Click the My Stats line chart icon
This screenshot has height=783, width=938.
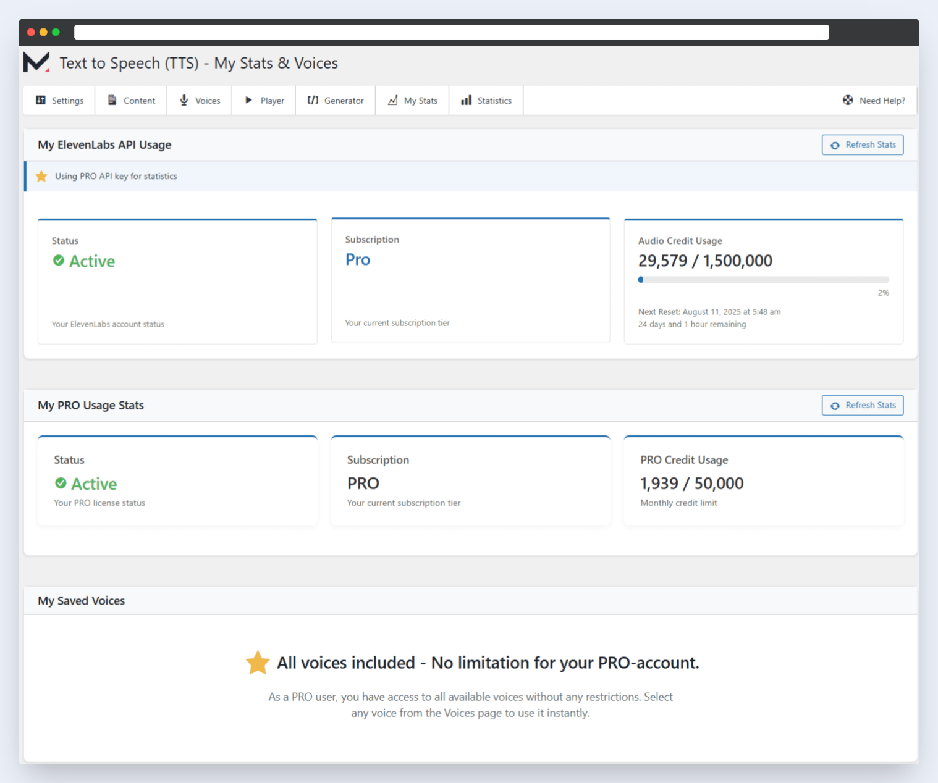pos(392,100)
